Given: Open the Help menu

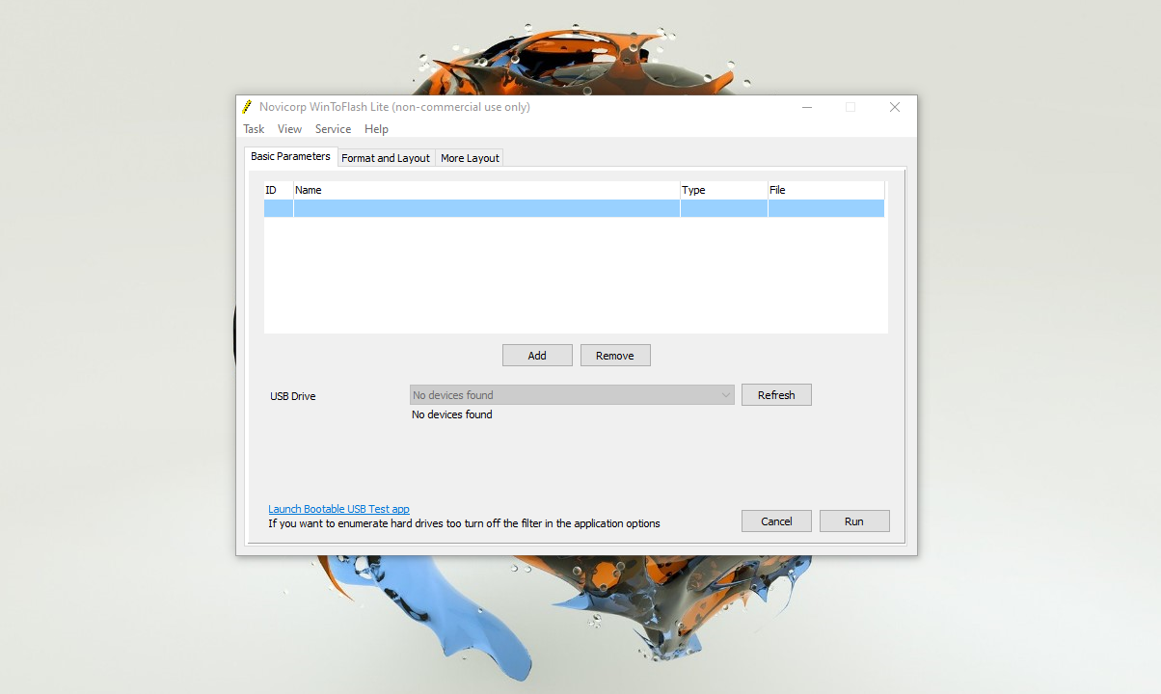Looking at the screenshot, I should pyautogui.click(x=376, y=129).
